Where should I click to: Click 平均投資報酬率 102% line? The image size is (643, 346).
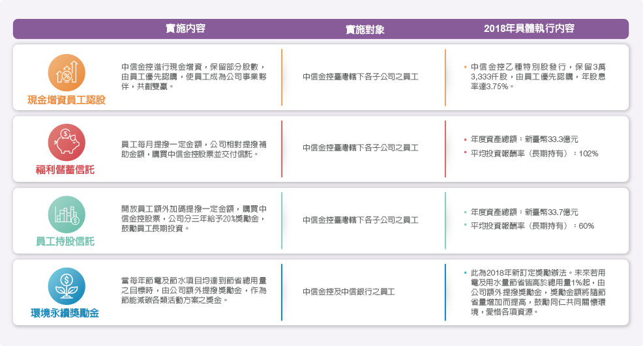click(534, 154)
